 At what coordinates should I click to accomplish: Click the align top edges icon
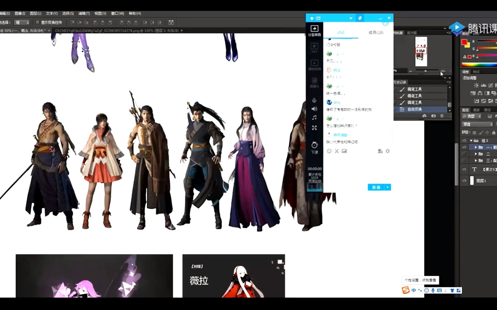click(72, 22)
